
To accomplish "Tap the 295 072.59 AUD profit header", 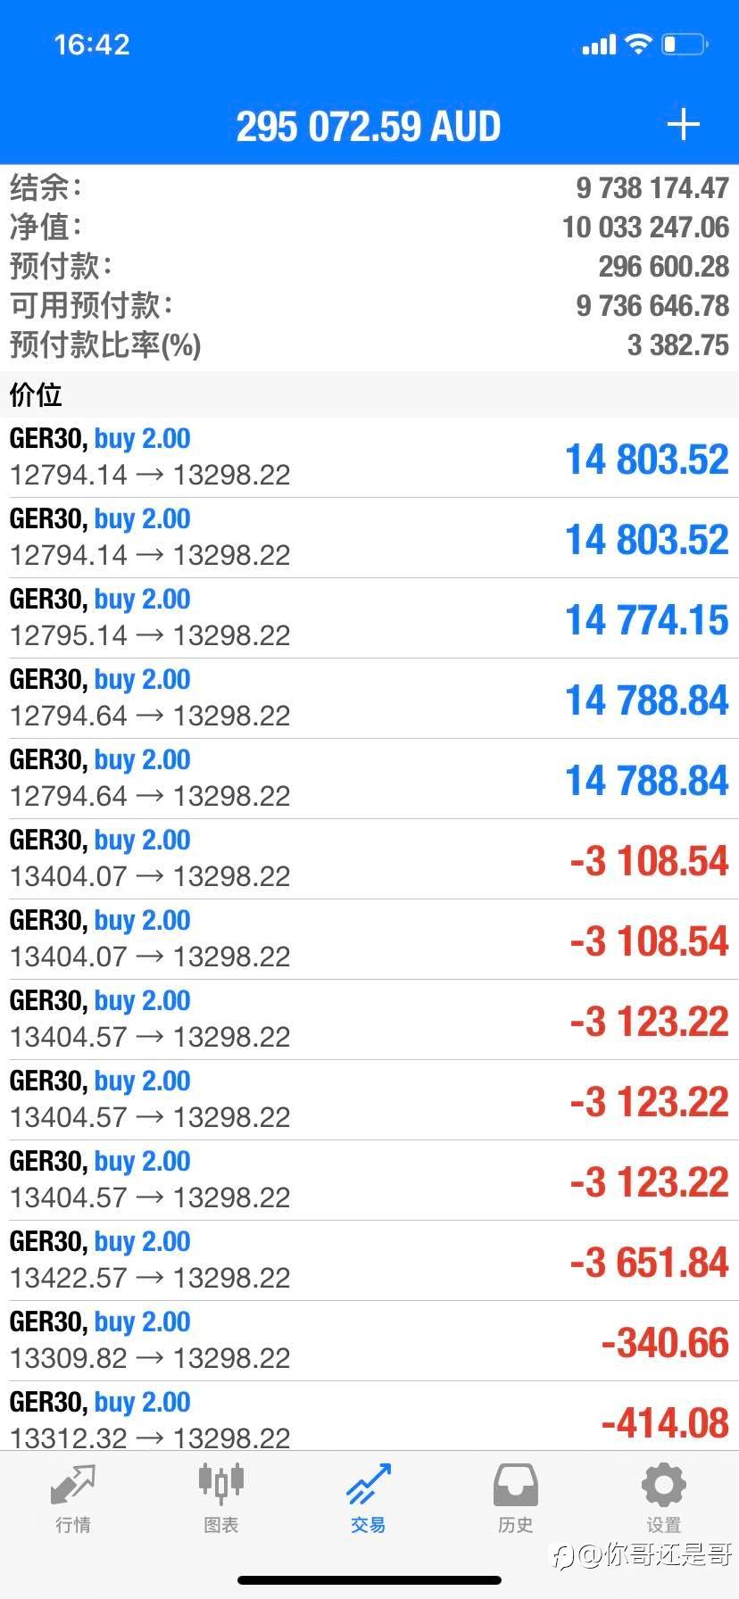I will coord(368,126).
